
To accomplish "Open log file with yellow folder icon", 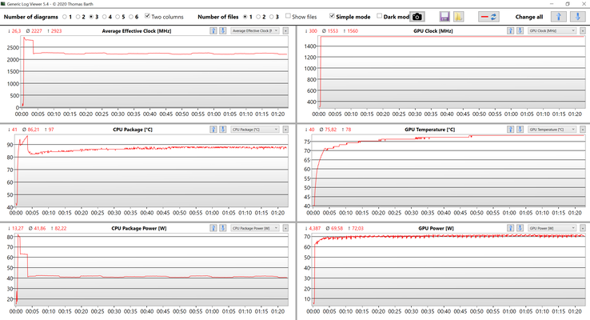I will (x=459, y=16).
